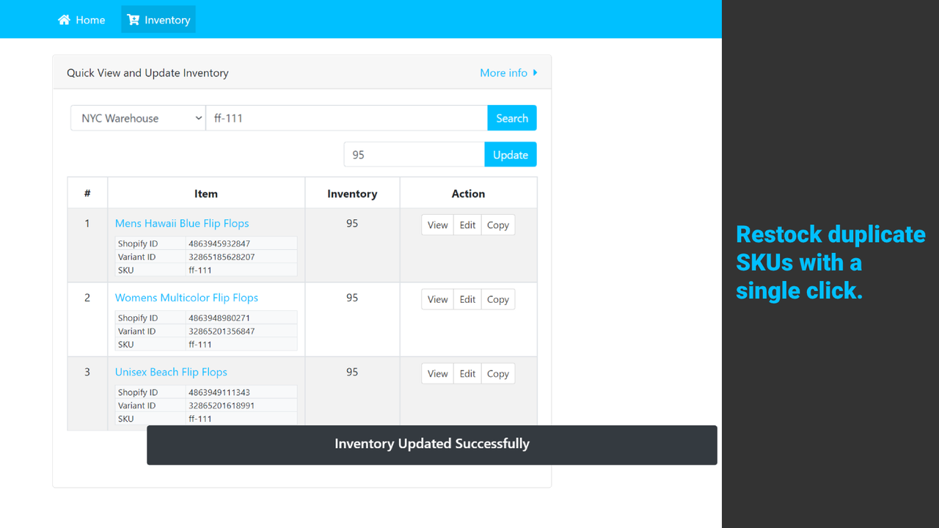Open the Unisex Beach Flip Flops link
Screen dimensions: 939x528
point(171,372)
